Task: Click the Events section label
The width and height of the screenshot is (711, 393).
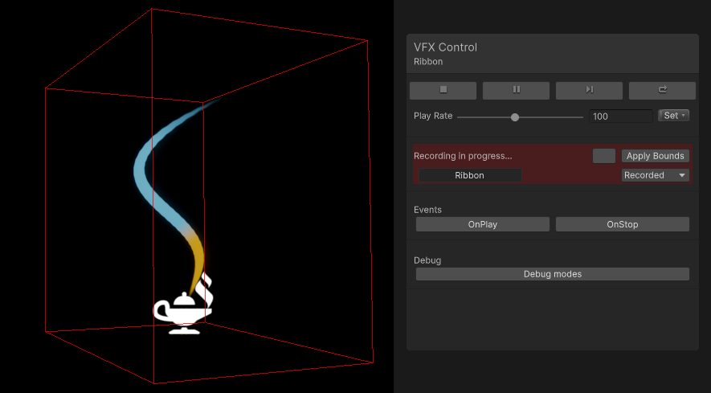Action: 427,210
